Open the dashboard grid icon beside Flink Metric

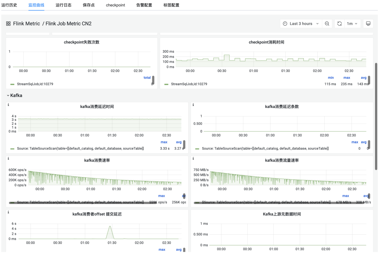pyautogui.click(x=8, y=24)
